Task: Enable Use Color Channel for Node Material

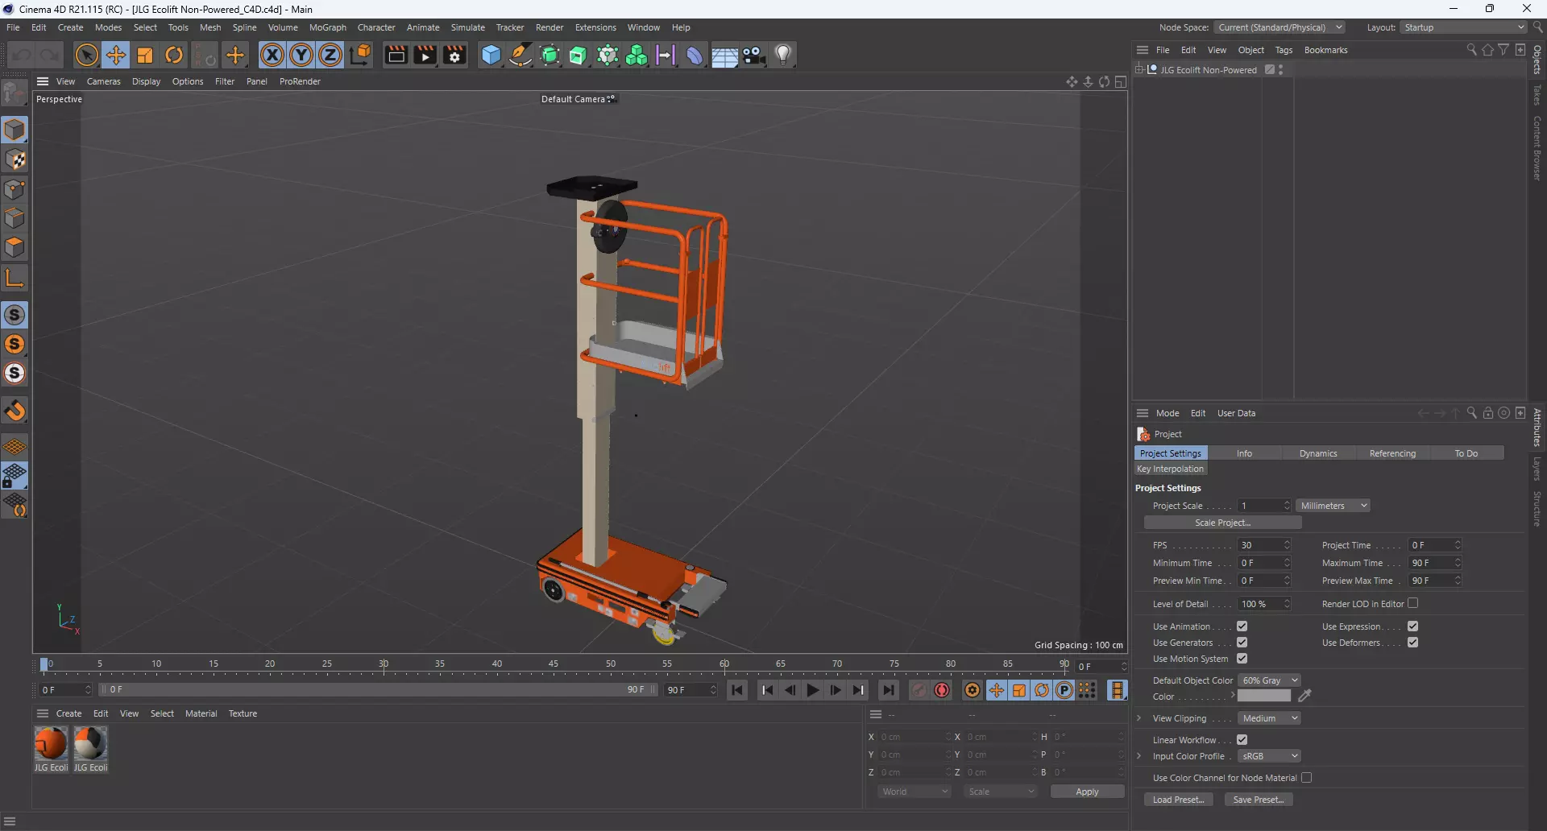Action: (1306, 778)
